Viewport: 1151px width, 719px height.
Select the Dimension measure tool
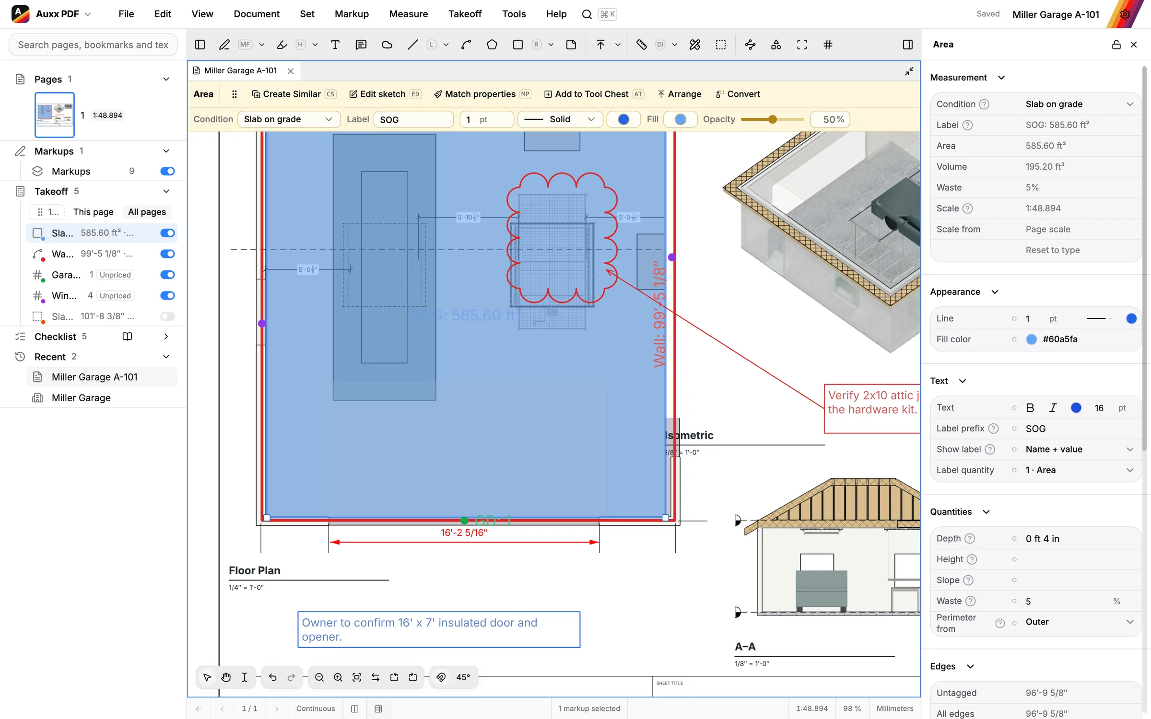pos(642,45)
